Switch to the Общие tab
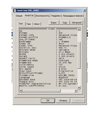This screenshot has height=113, width=105. pyautogui.click(x=19, y=16)
